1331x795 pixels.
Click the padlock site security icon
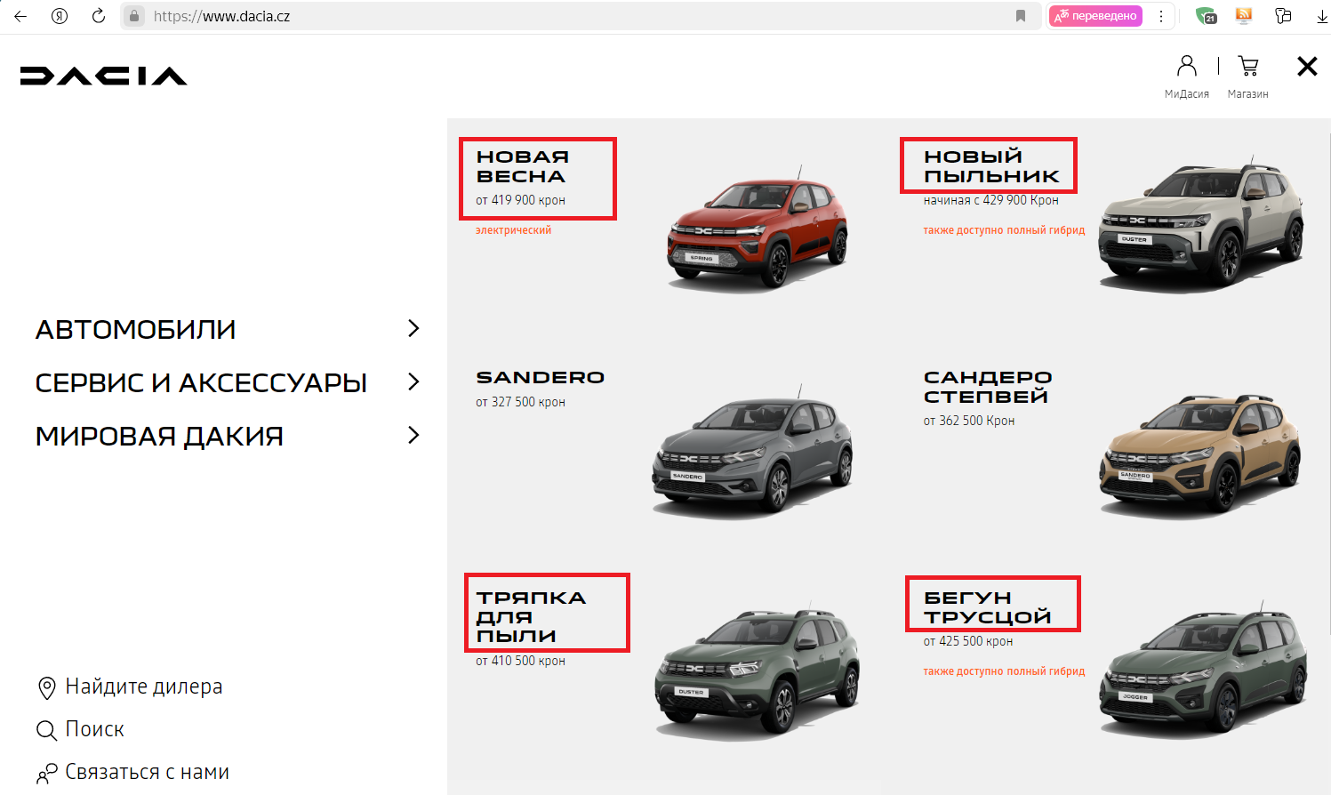pos(134,16)
